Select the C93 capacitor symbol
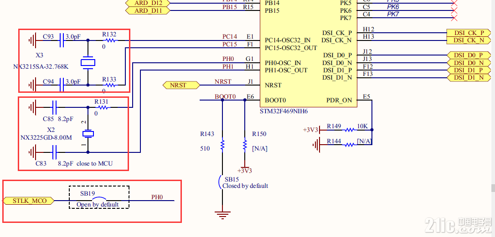 [x=62, y=40]
